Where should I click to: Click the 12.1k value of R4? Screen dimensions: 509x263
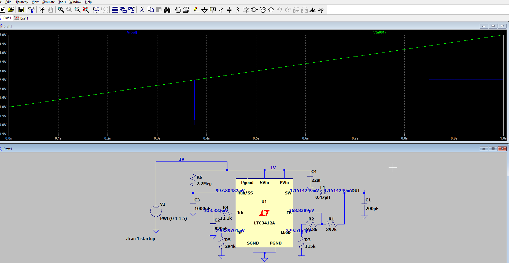point(226,218)
